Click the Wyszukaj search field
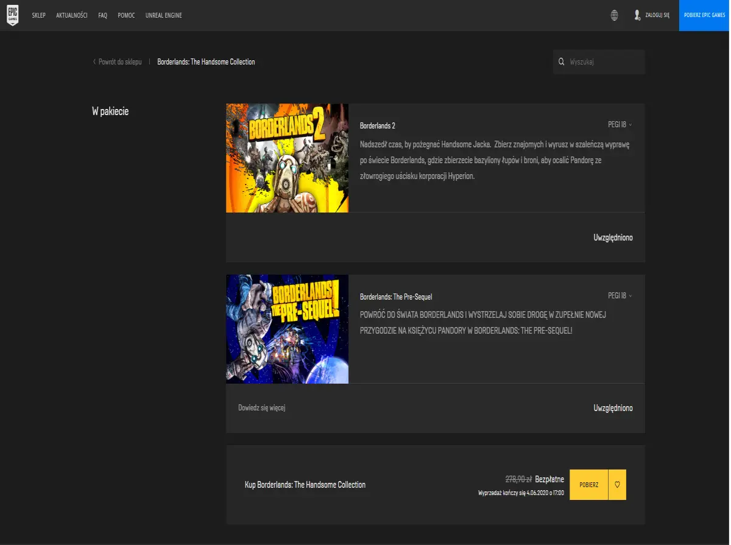This screenshot has width=731, height=545. tap(599, 62)
